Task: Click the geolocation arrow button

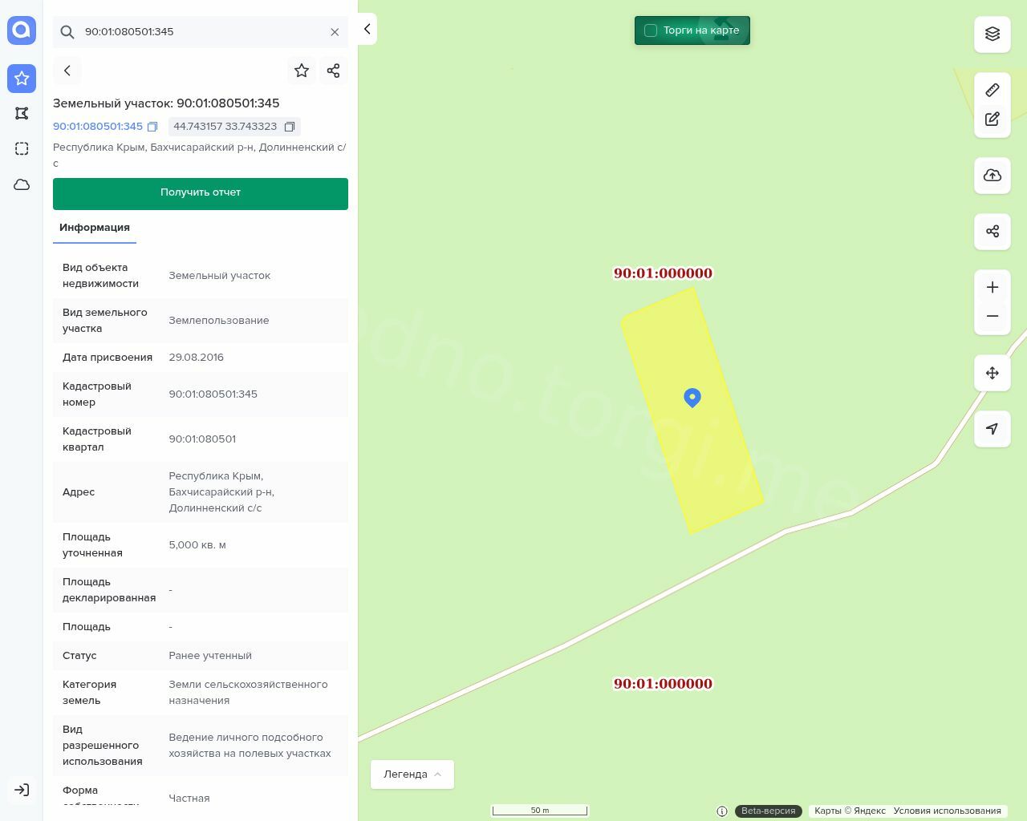Action: click(992, 429)
